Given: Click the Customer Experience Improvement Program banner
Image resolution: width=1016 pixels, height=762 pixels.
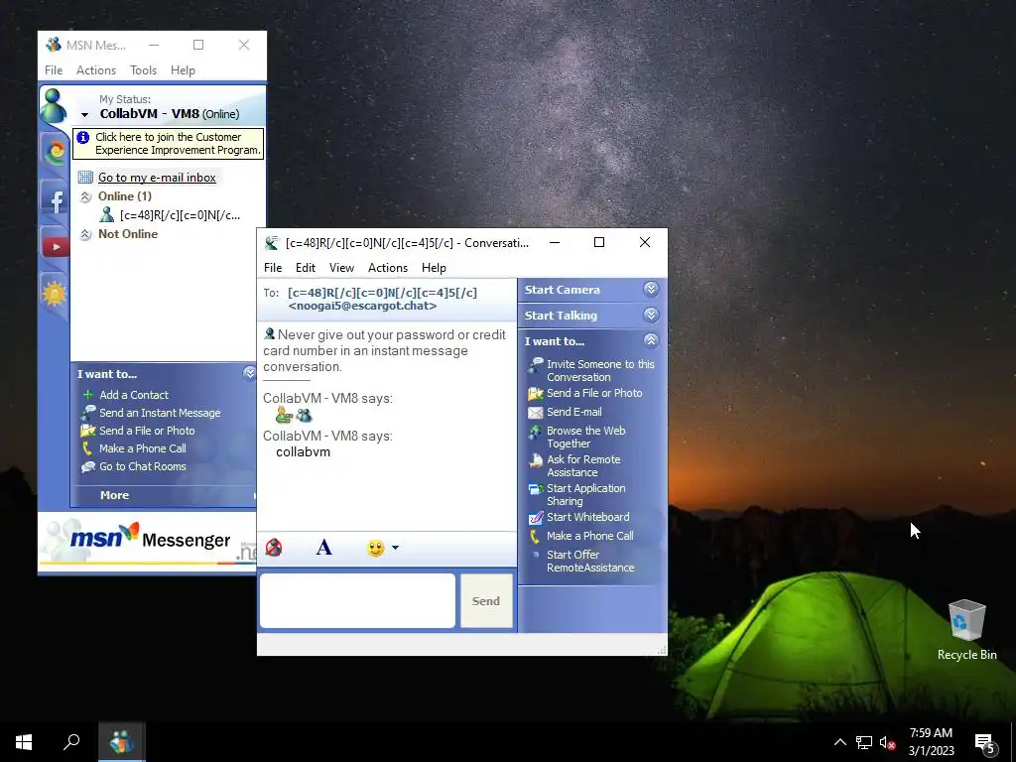Looking at the screenshot, I should 169,143.
